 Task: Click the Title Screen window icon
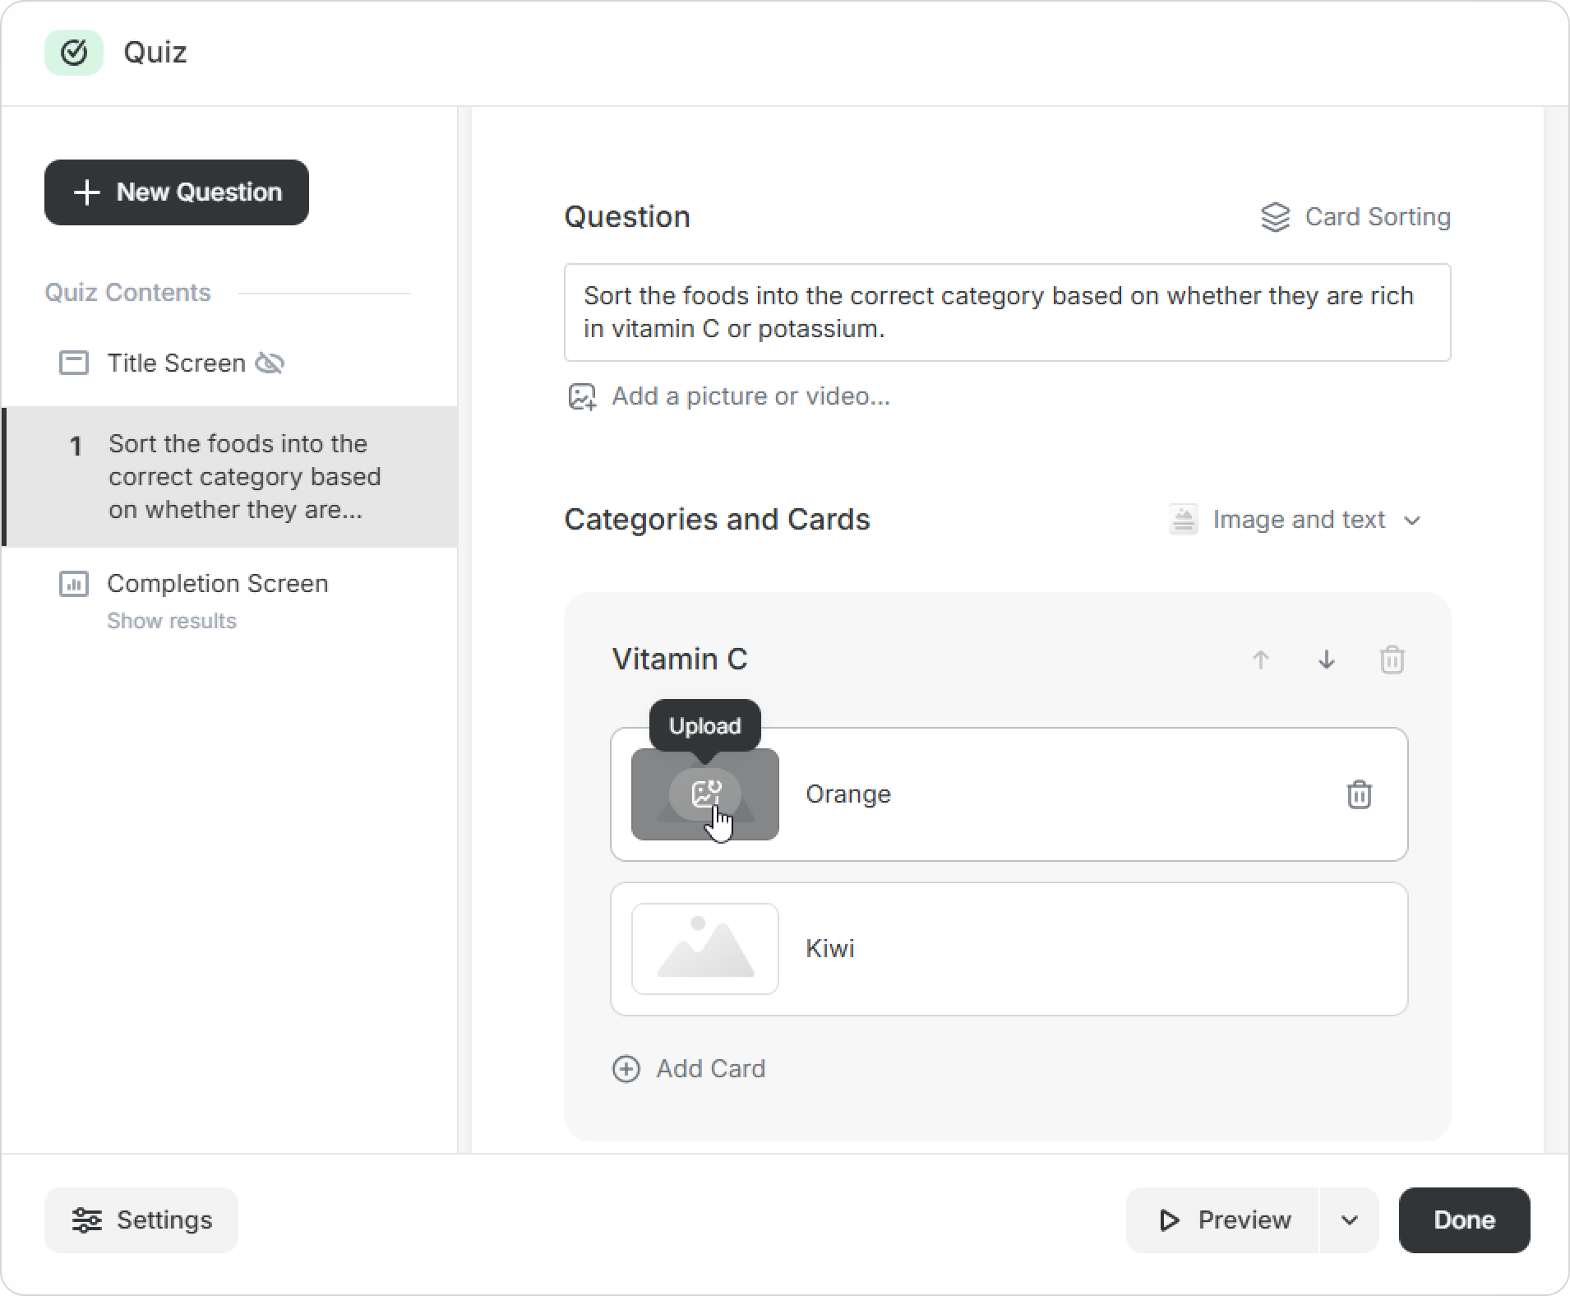(74, 363)
